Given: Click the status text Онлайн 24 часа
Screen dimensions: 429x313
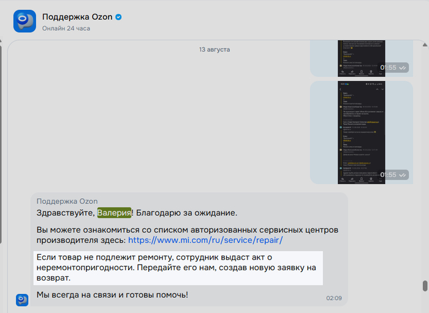Looking at the screenshot, I should (66, 28).
